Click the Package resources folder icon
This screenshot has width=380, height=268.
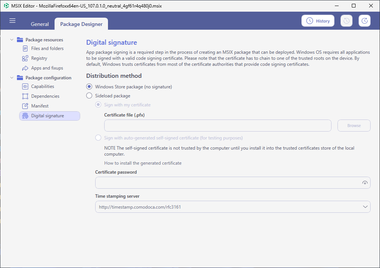coord(20,40)
